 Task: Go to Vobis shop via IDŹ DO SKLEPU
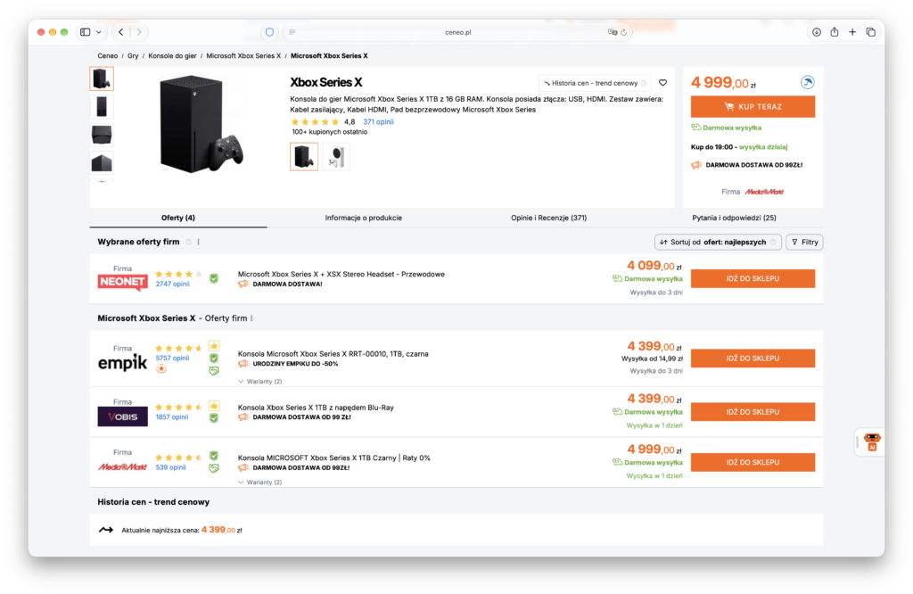tap(753, 412)
